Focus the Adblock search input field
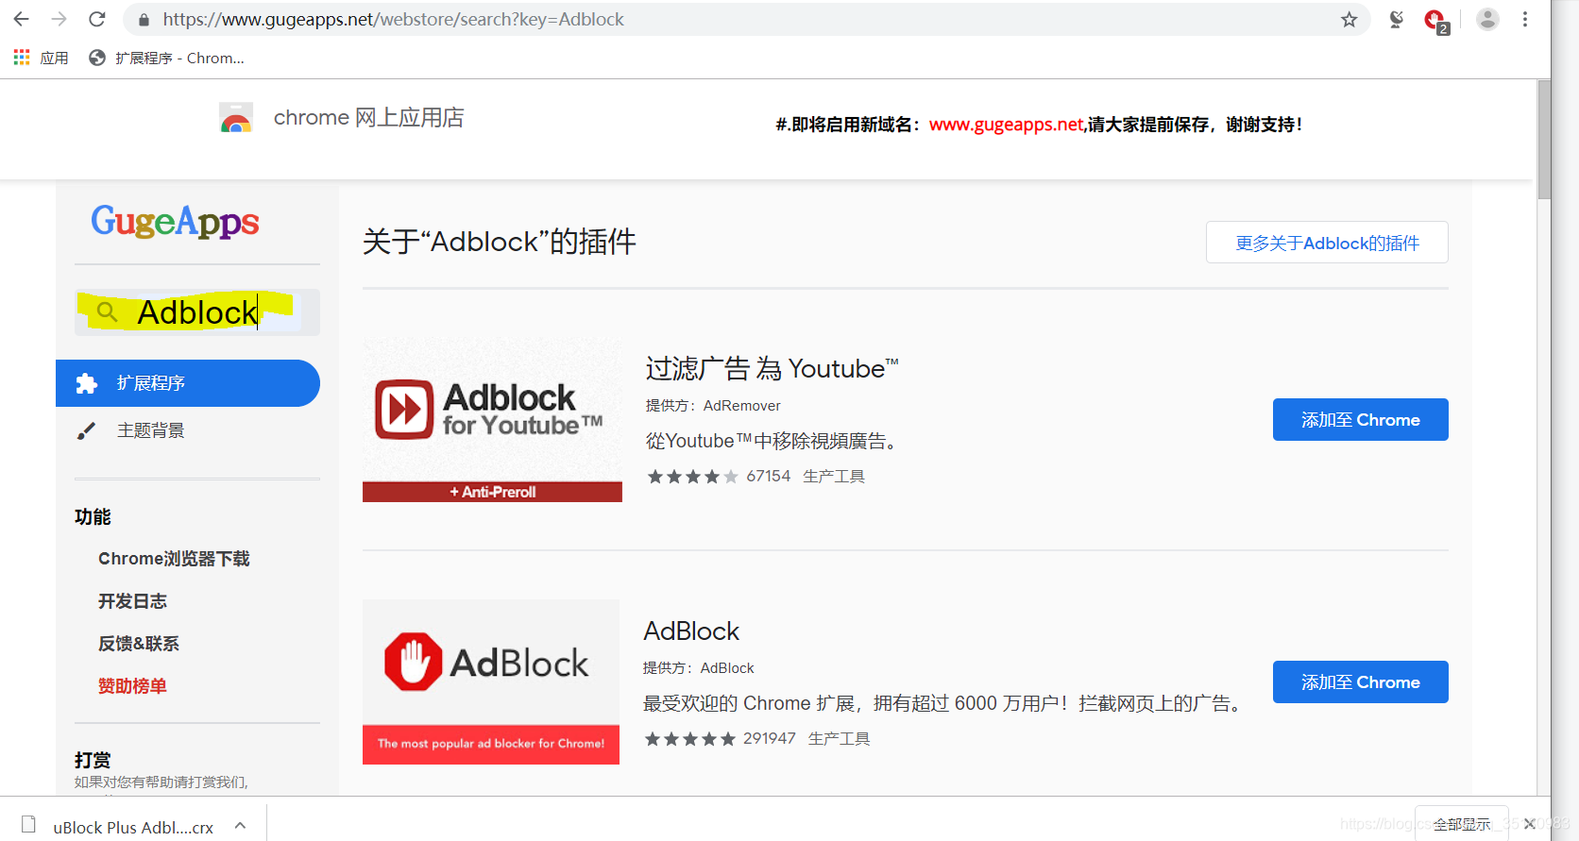 click(197, 312)
